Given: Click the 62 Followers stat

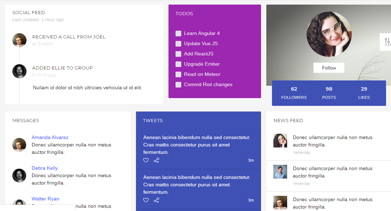Looking at the screenshot, I should [x=294, y=93].
